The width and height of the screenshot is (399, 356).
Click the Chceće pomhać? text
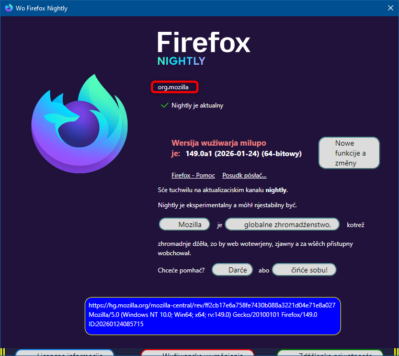(x=181, y=270)
